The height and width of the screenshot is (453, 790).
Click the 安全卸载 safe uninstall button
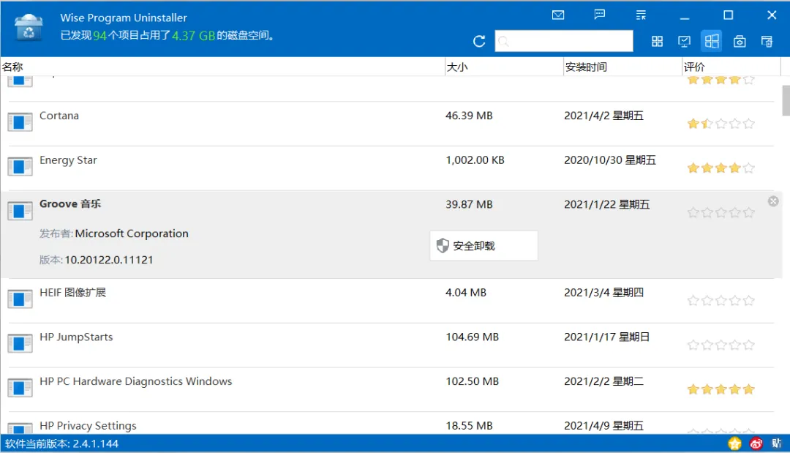(484, 246)
